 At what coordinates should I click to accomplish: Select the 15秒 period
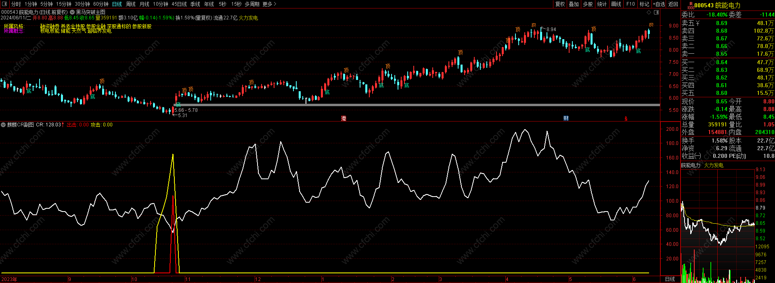(237, 4)
